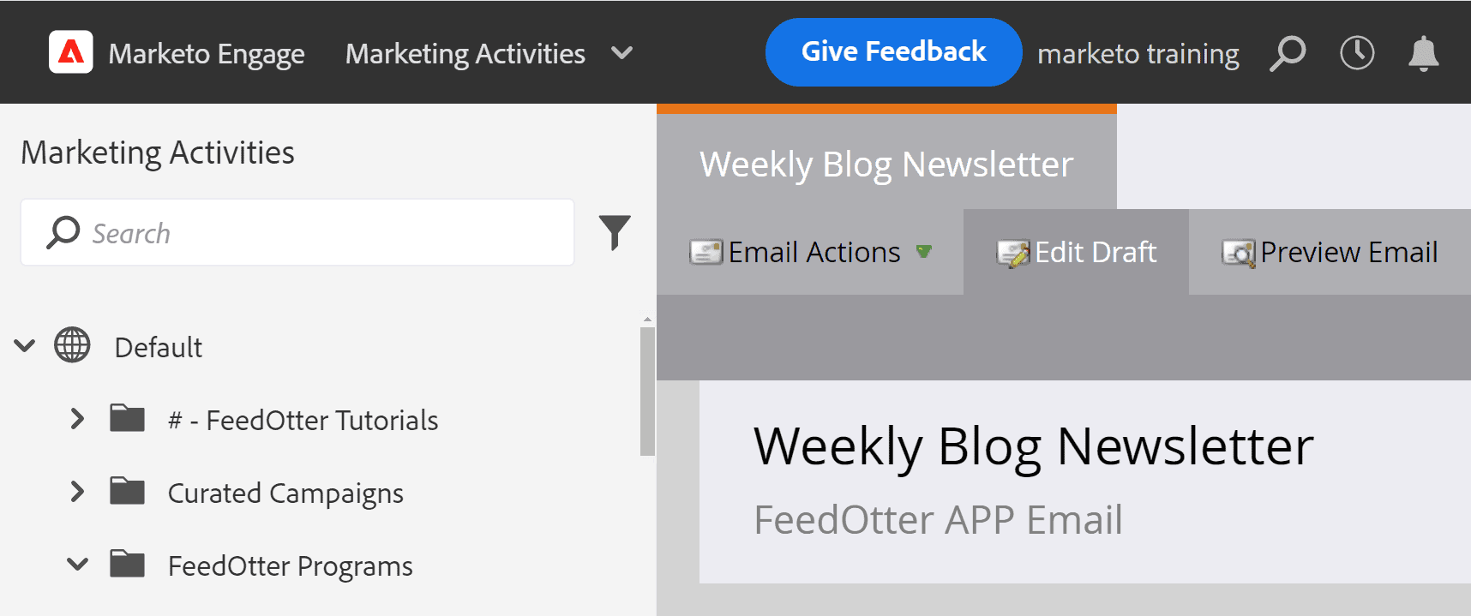
Task: Click the Edit Draft pencil icon
Action: point(1014,252)
